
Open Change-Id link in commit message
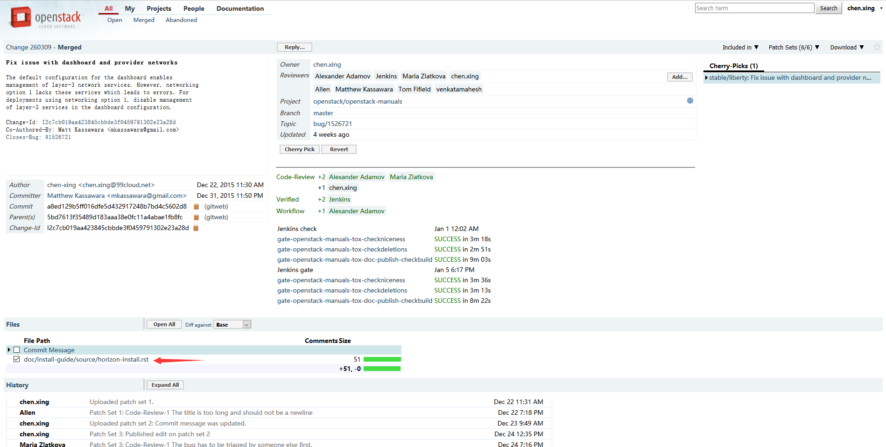pos(109,122)
